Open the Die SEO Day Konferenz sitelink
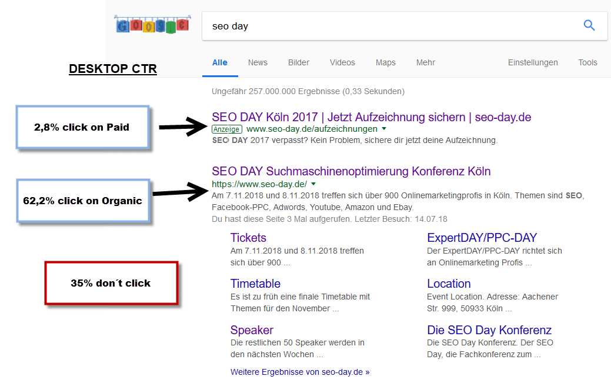 489,330
